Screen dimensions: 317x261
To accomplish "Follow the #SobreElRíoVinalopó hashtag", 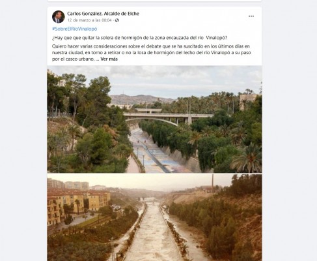I will pyautogui.click(x=74, y=29).
